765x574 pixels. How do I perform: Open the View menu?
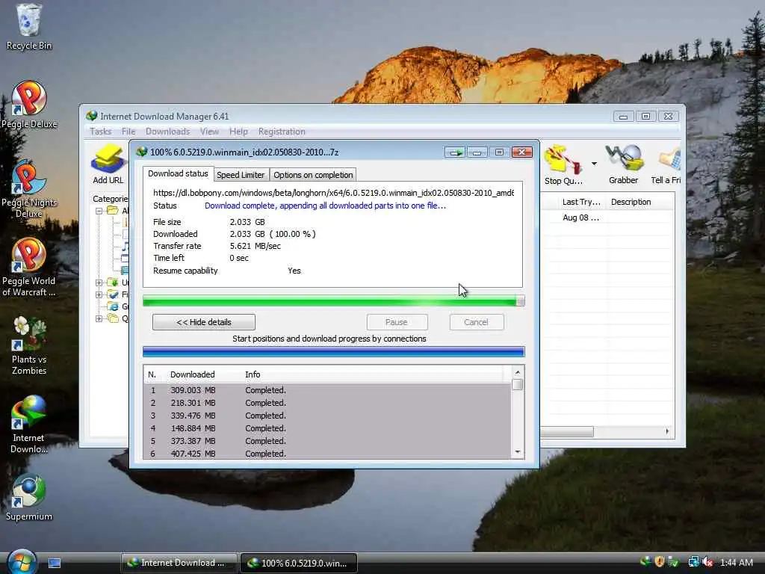[209, 132]
